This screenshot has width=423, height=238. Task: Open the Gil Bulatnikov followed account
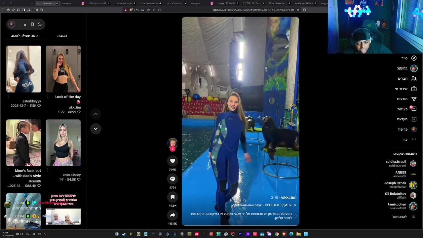pyautogui.click(x=400, y=195)
